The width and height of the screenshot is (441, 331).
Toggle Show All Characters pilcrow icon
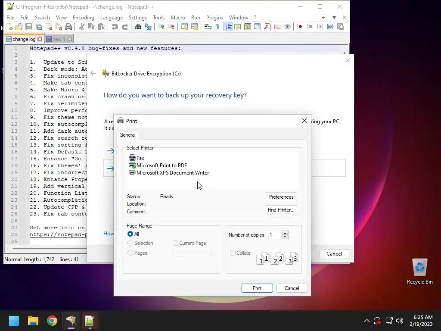pyautogui.click(x=217, y=27)
